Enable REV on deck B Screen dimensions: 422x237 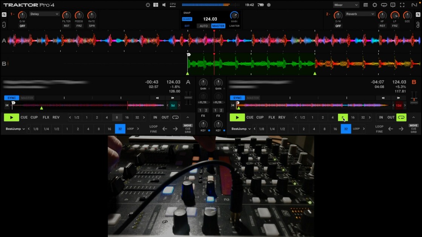pos(282,117)
